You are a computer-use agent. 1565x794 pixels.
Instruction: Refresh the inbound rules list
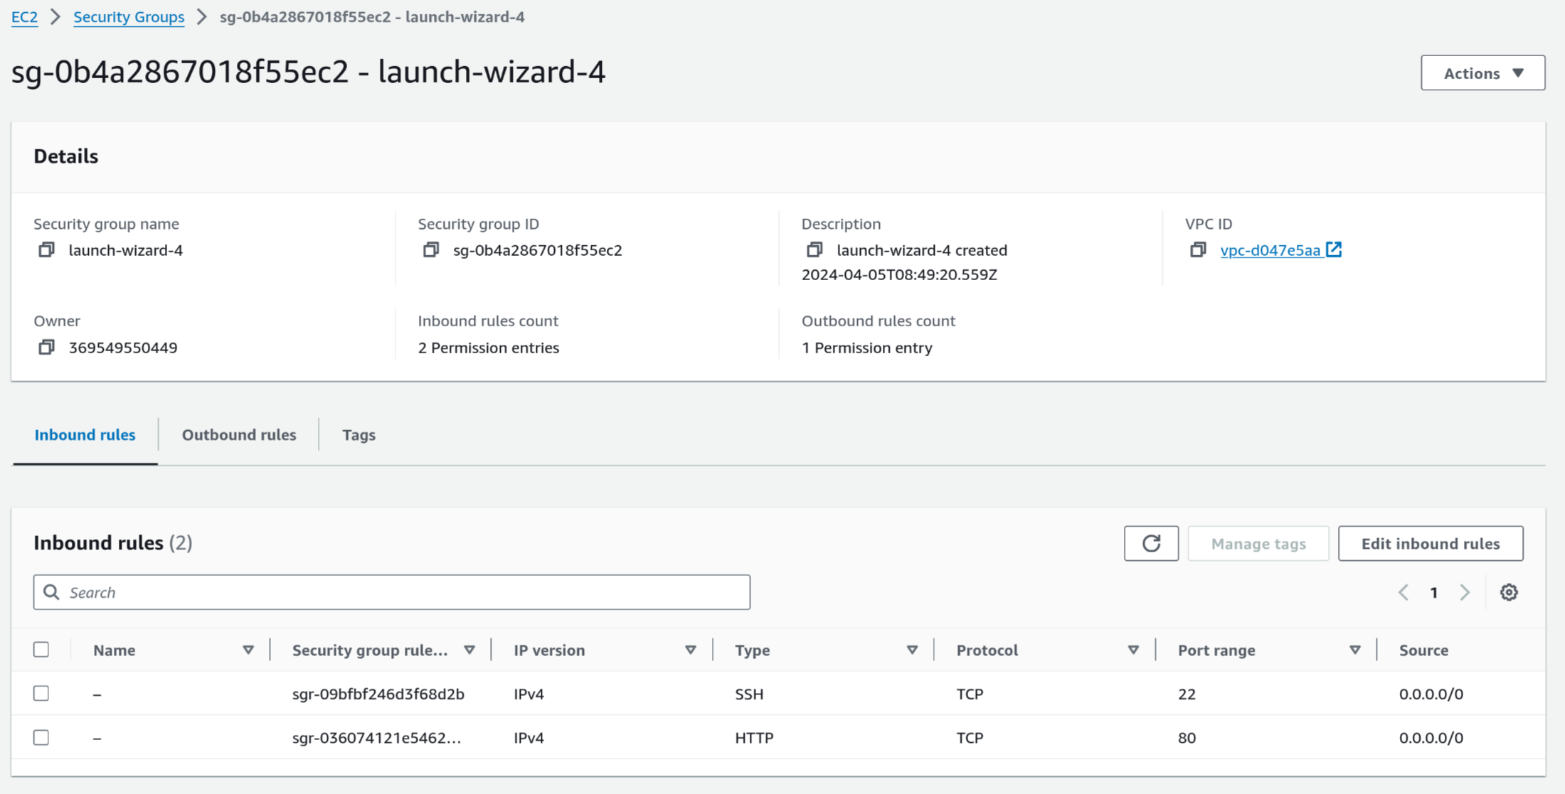[x=1151, y=543]
